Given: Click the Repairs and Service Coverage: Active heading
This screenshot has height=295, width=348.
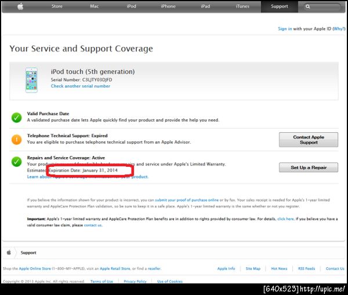Looking at the screenshot, I should [66, 158].
